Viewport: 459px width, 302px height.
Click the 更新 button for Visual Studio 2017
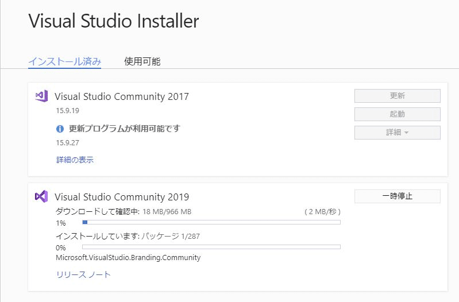coord(397,96)
